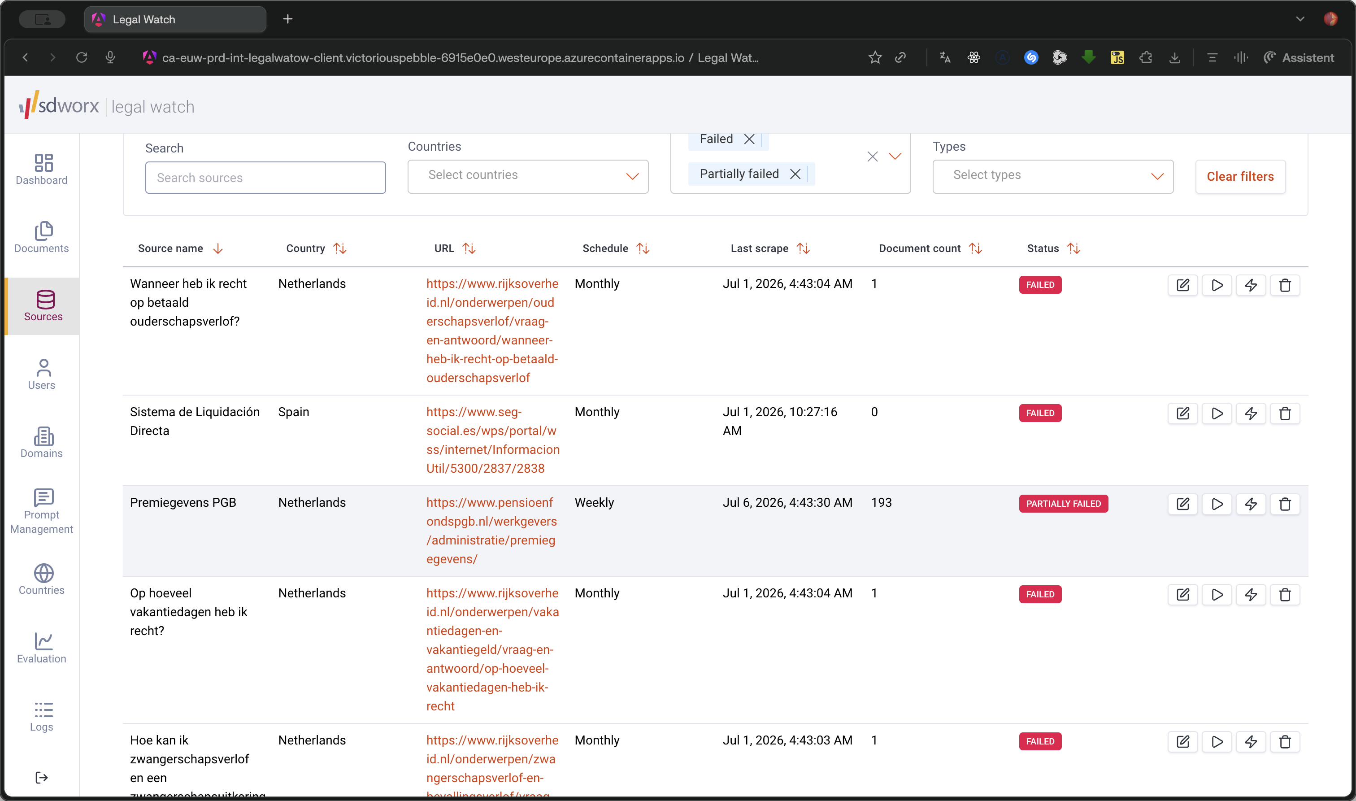Screen dimensions: 1356x801
Task: Edit the Premiegevens PGB source
Action: coord(1182,504)
